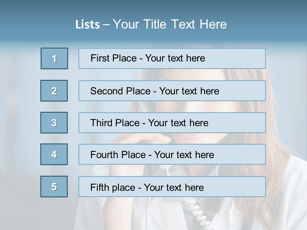Click the number 1 box
The height and width of the screenshot is (230, 307).
point(54,58)
